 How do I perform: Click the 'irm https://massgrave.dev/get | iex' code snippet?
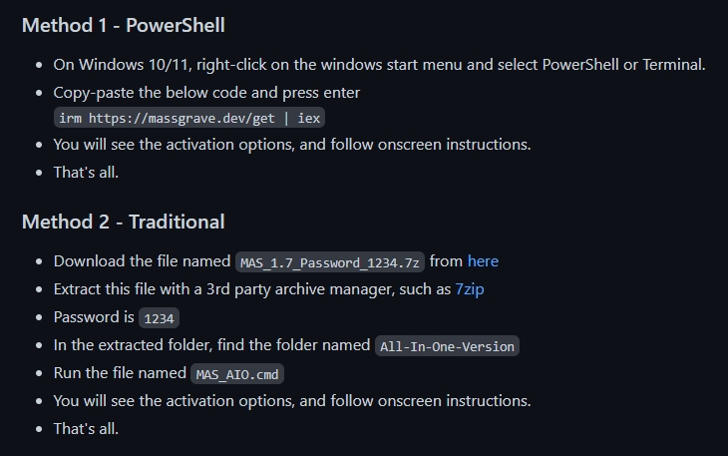tap(188, 118)
